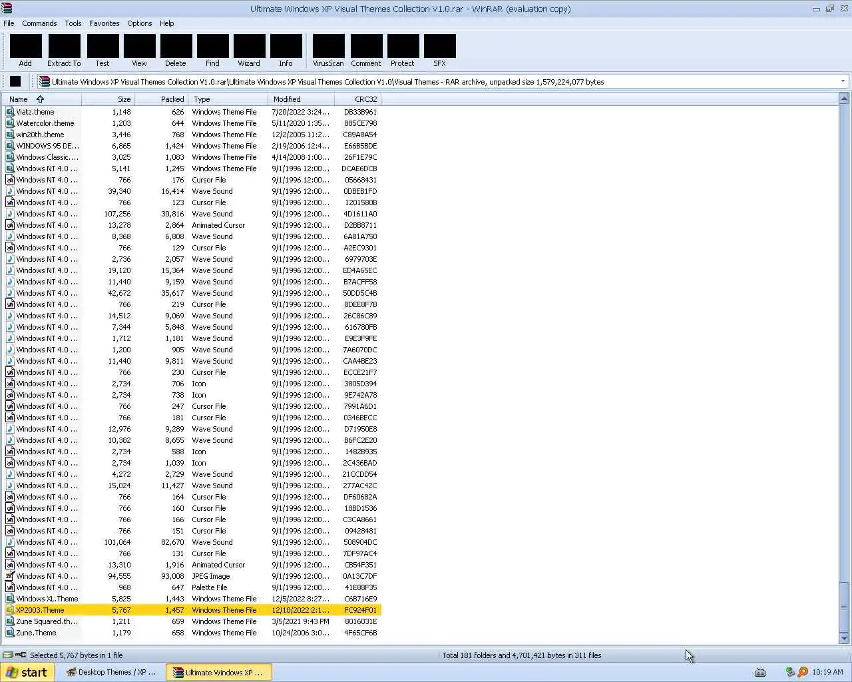Click the CRC32 value 0A13C7DF
The image size is (852, 682).
[360, 576]
